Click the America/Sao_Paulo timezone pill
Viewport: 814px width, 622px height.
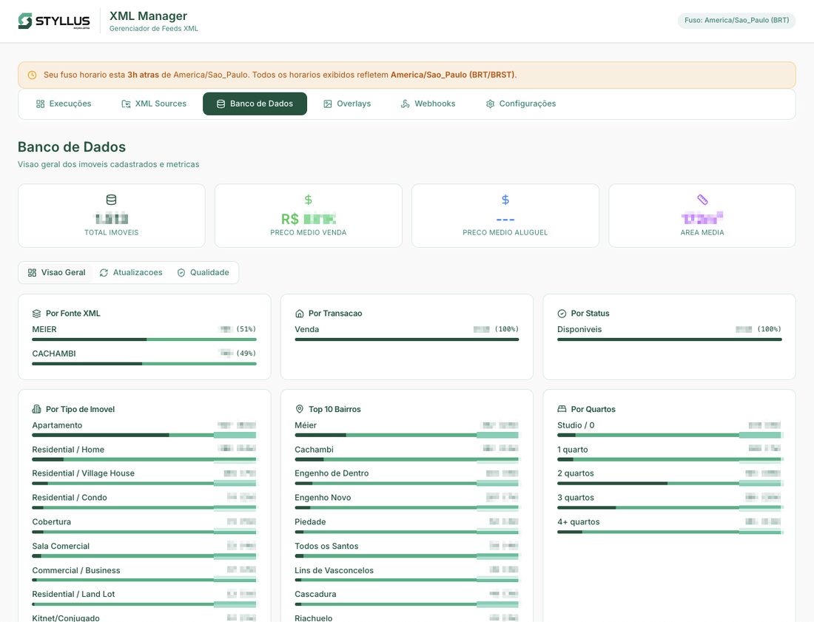736,21
